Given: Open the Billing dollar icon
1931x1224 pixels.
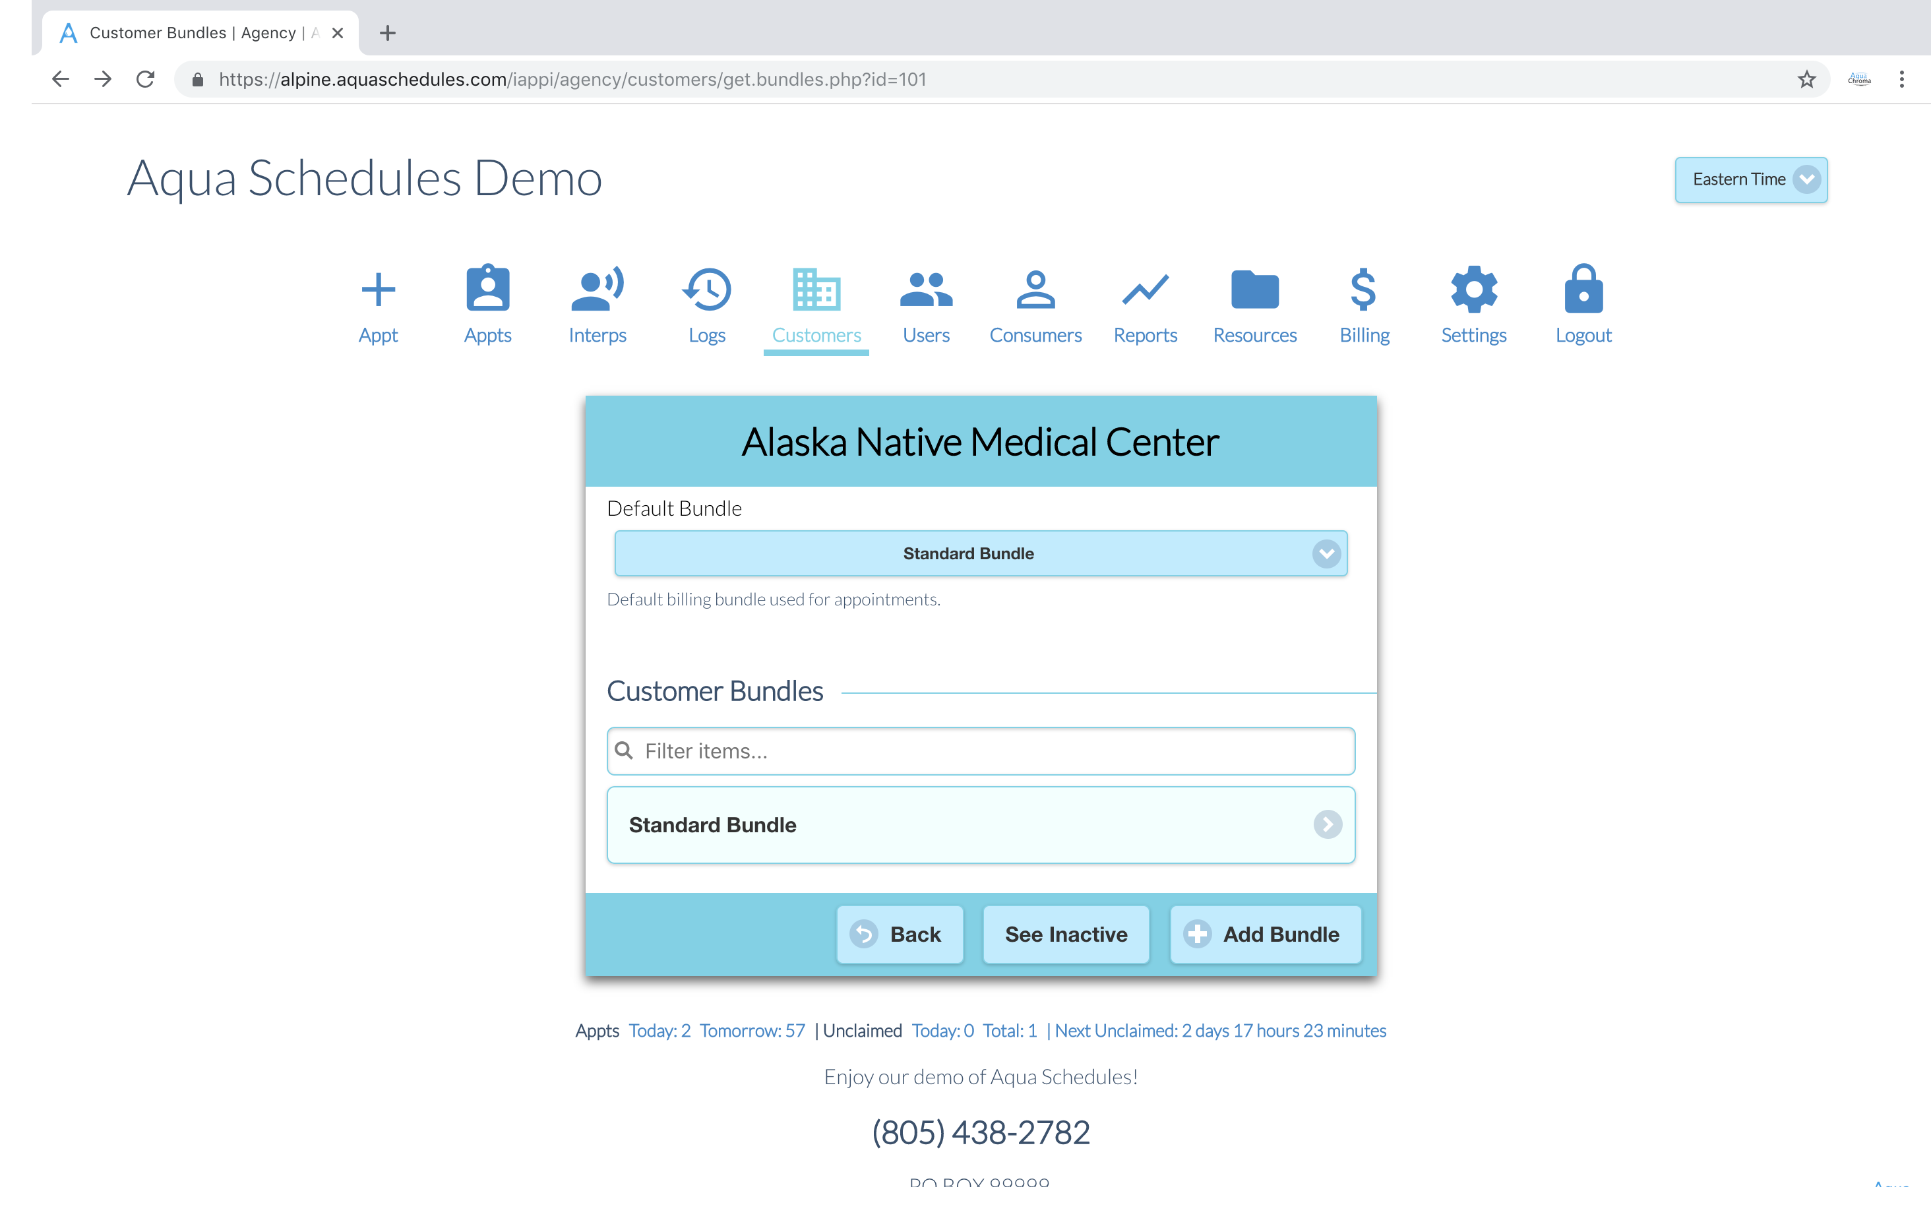Looking at the screenshot, I should 1364,289.
